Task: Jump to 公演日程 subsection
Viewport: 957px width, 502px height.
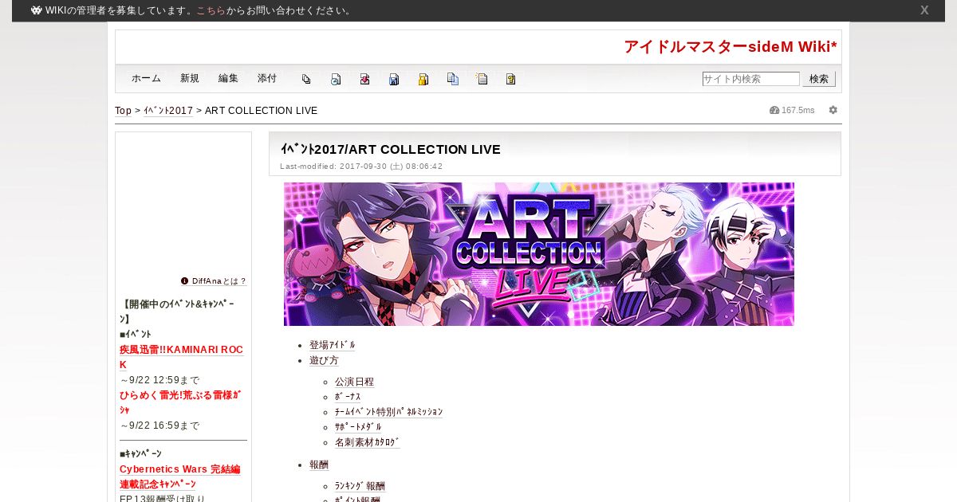Action: click(354, 382)
